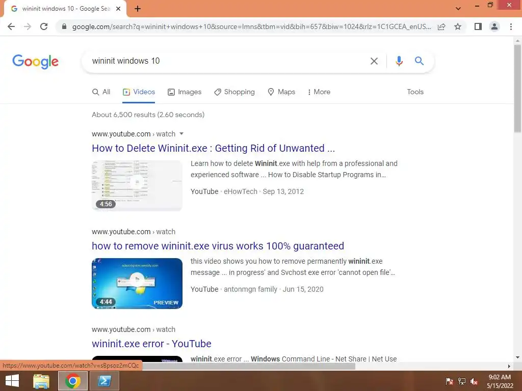The width and height of the screenshot is (522, 391).
Task: Play the 4:44 preview video thumbnail
Action: [x=137, y=283]
